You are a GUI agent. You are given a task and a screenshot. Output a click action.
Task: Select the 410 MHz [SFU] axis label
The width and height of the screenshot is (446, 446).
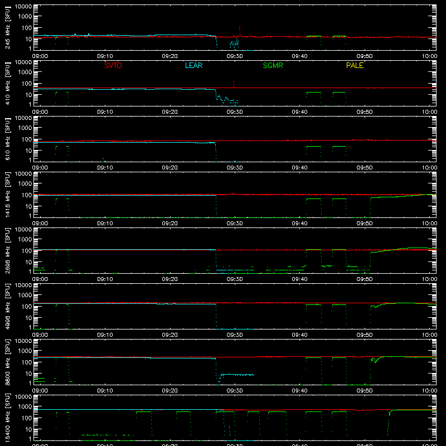(x=7, y=83)
